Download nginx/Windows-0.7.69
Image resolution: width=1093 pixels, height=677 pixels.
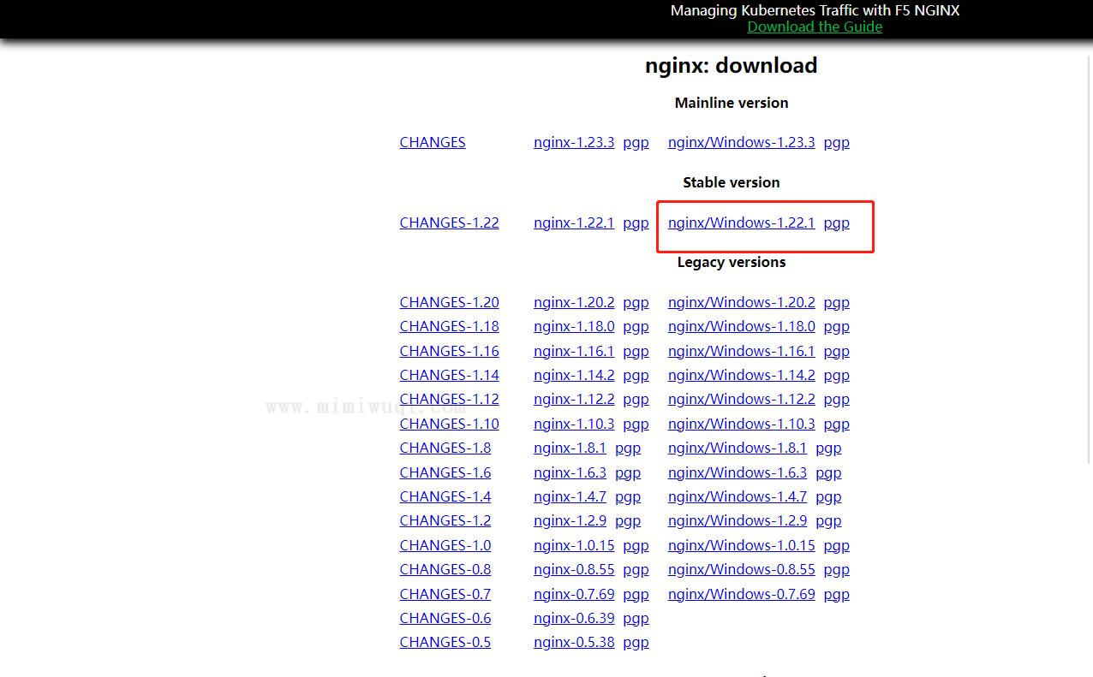pos(742,594)
